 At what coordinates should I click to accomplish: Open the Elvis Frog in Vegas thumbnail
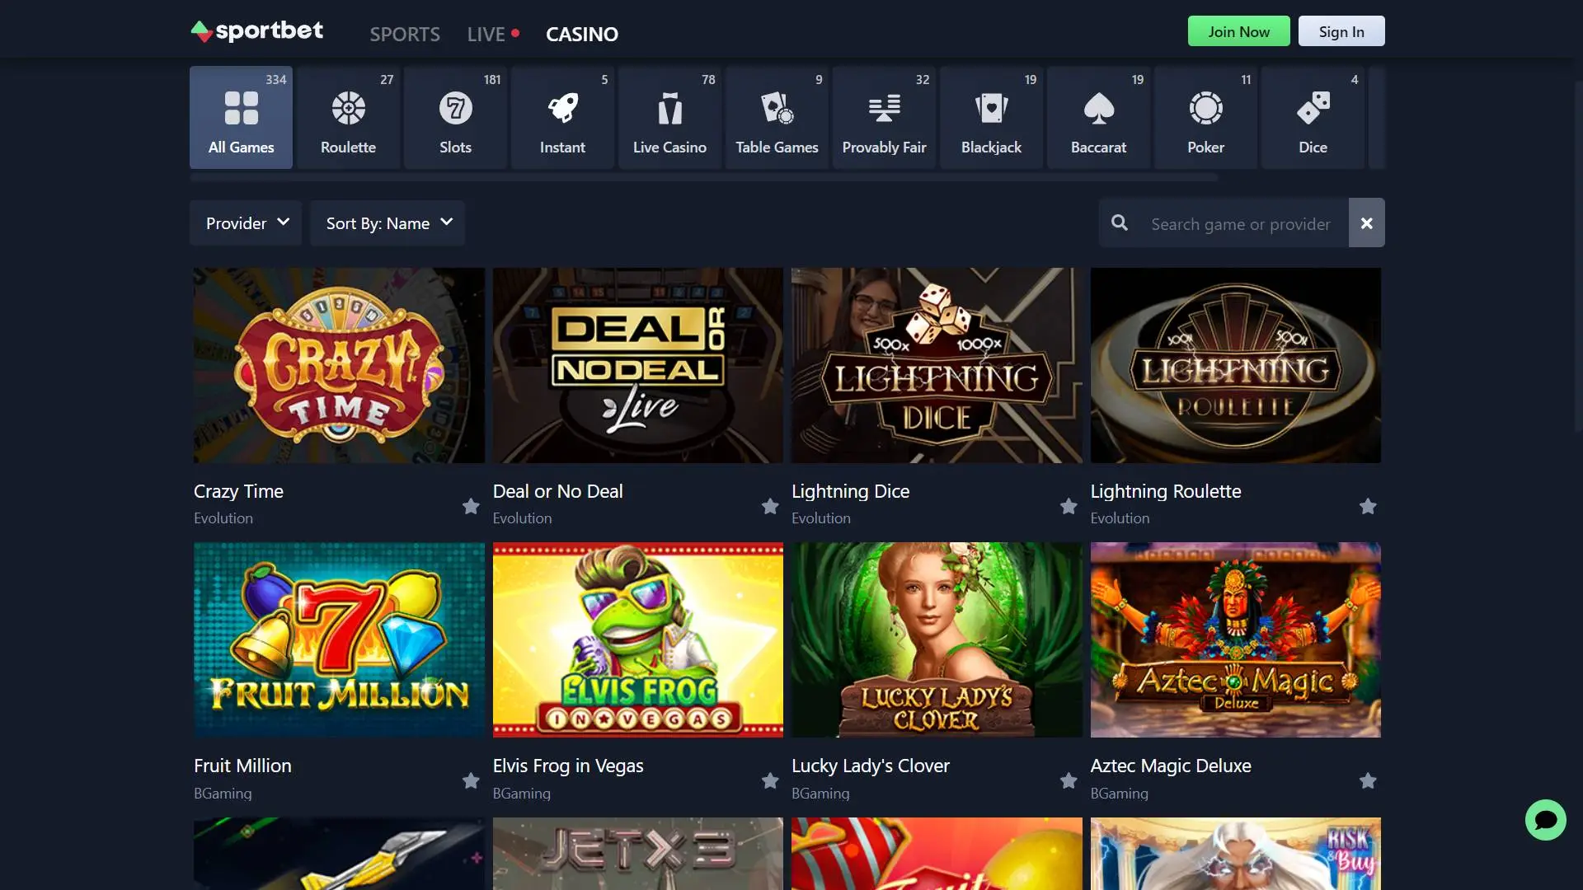tap(638, 639)
